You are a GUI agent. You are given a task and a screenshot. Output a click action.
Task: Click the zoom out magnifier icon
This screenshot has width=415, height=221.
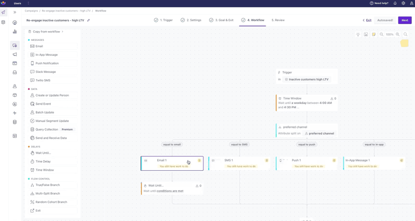pos(382,35)
